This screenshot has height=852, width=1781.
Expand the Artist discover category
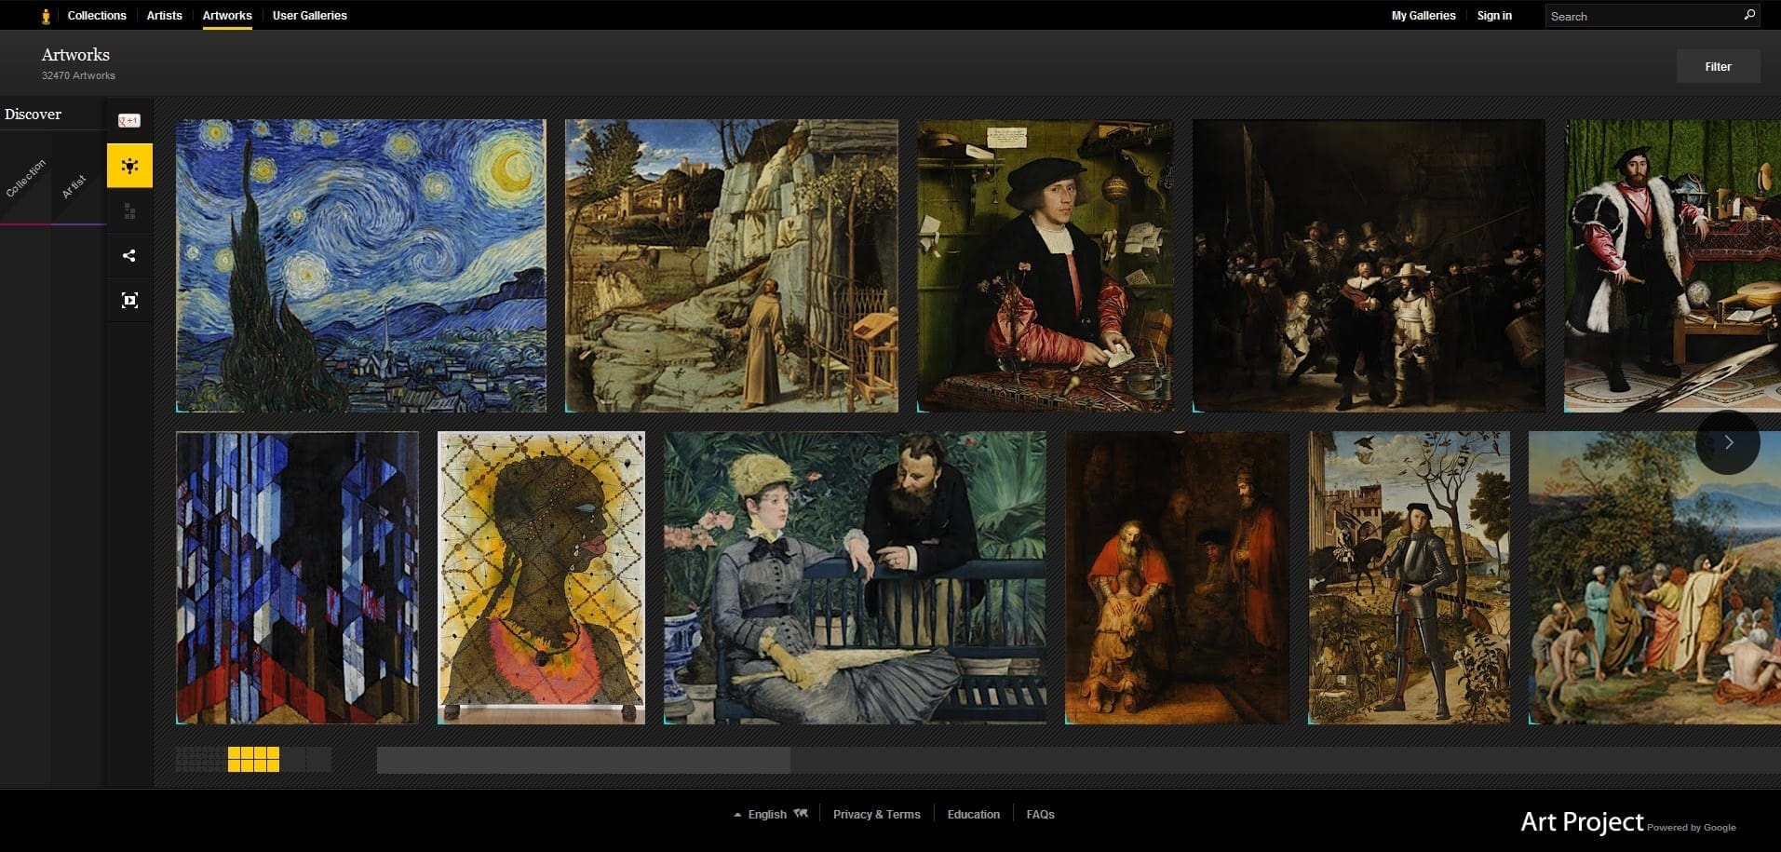coord(74,186)
